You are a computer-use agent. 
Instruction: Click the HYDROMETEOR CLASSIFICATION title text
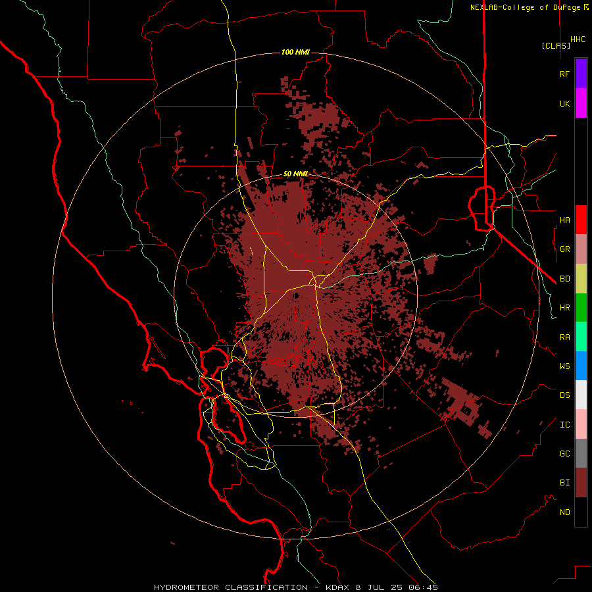(x=231, y=587)
